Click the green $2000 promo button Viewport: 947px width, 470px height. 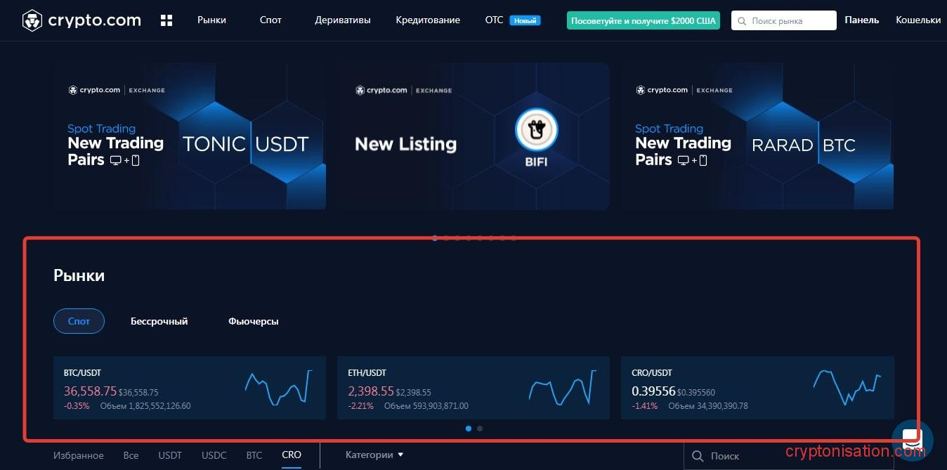click(643, 21)
